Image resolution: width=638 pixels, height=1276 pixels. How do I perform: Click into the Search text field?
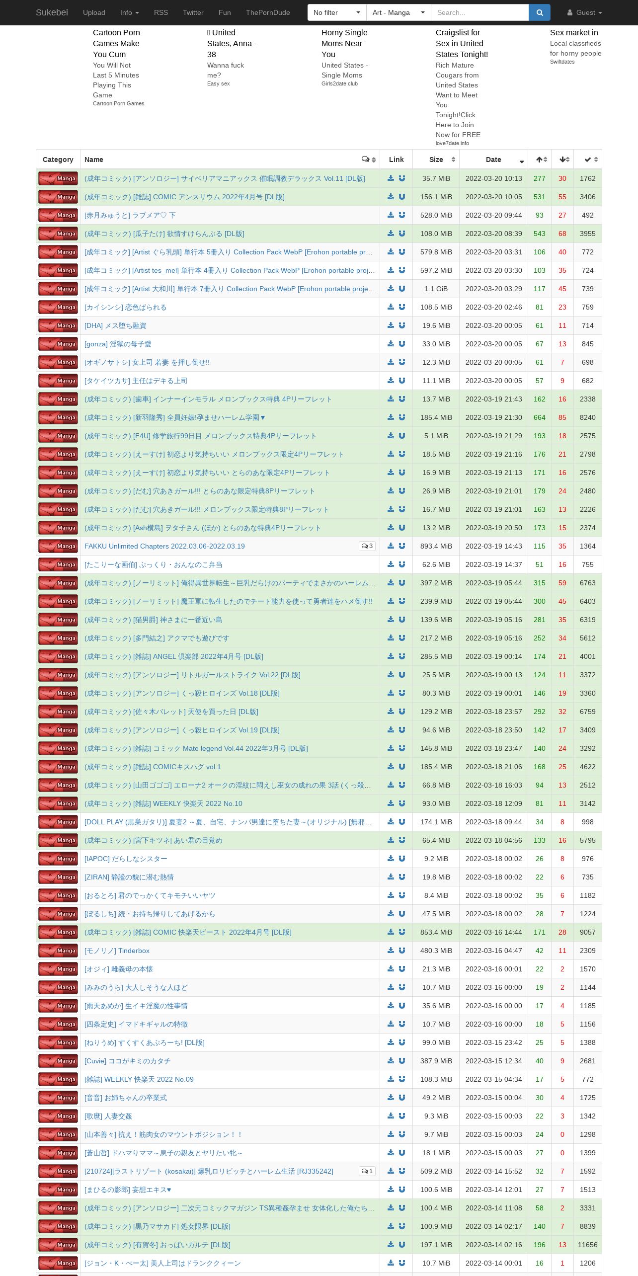pyautogui.click(x=479, y=12)
